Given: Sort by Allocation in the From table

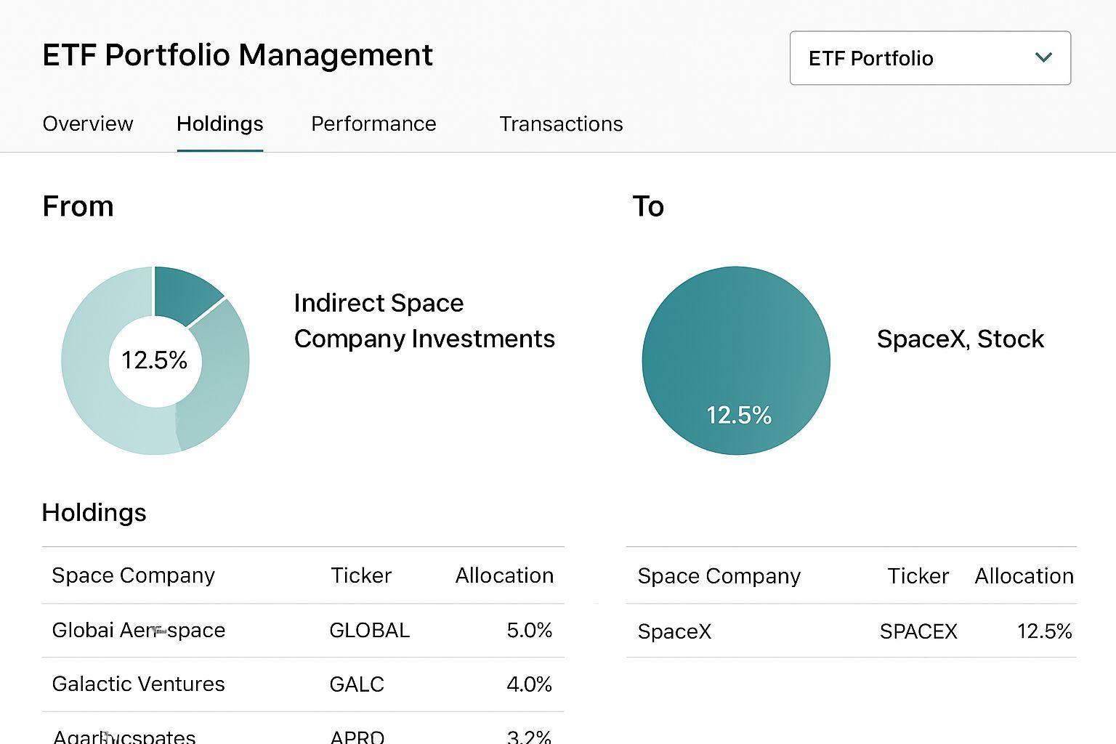Looking at the screenshot, I should (504, 575).
